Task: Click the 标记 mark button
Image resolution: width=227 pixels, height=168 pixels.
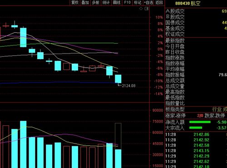Action: click(138, 3)
